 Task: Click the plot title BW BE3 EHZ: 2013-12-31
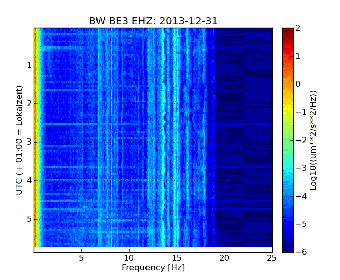pyautogui.click(x=153, y=21)
